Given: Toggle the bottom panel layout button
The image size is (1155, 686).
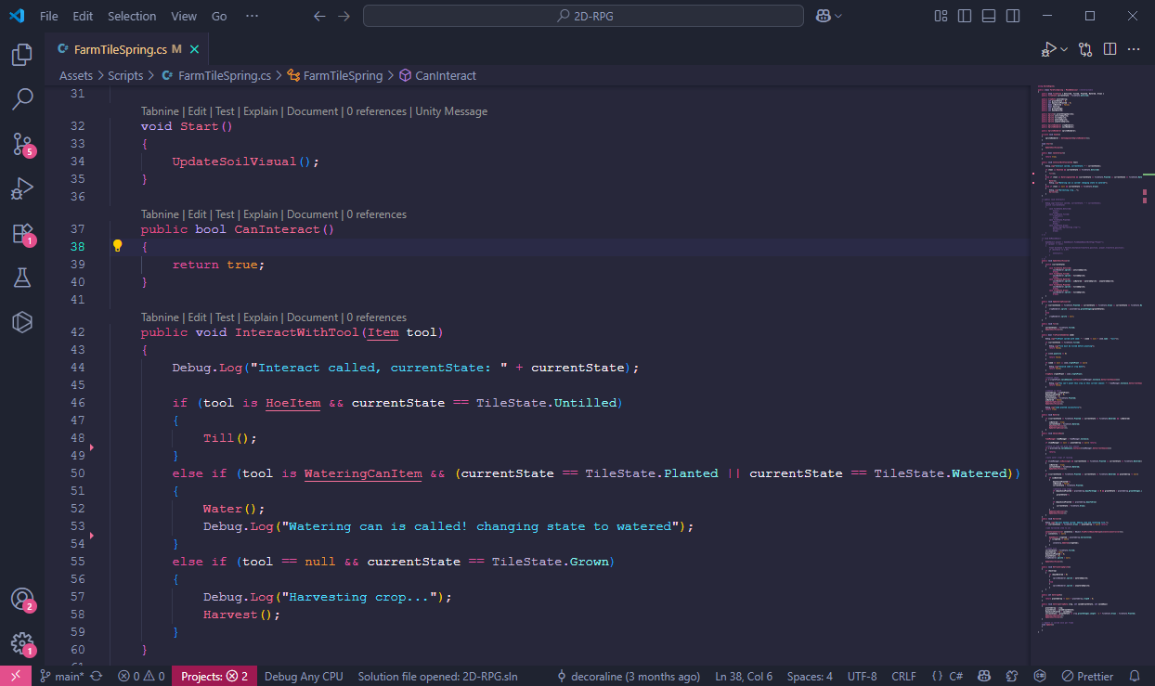Looking at the screenshot, I should coord(990,16).
